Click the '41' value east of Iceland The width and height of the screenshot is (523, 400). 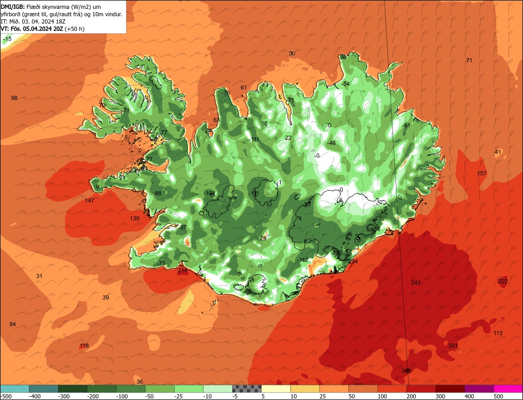498,152
